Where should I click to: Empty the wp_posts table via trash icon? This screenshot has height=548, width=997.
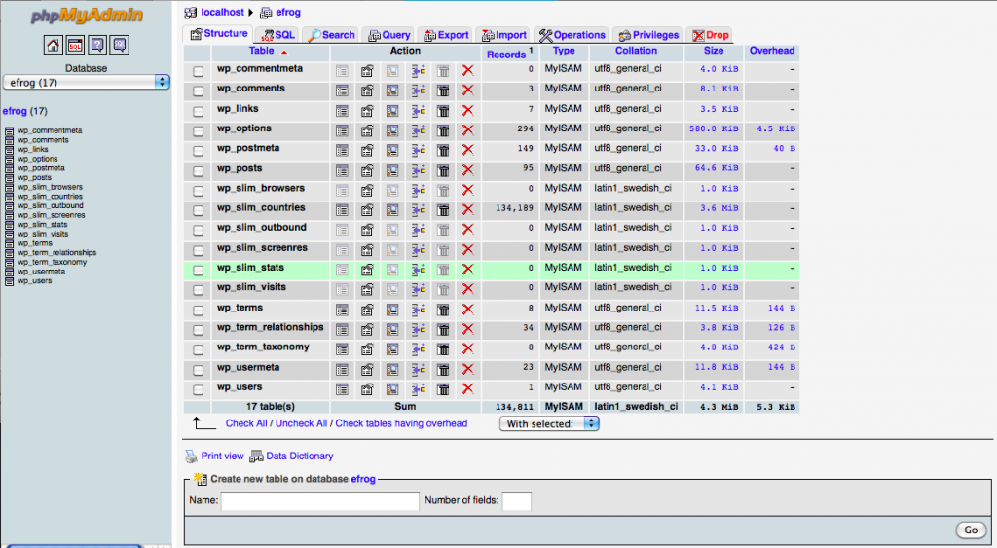pos(443,170)
